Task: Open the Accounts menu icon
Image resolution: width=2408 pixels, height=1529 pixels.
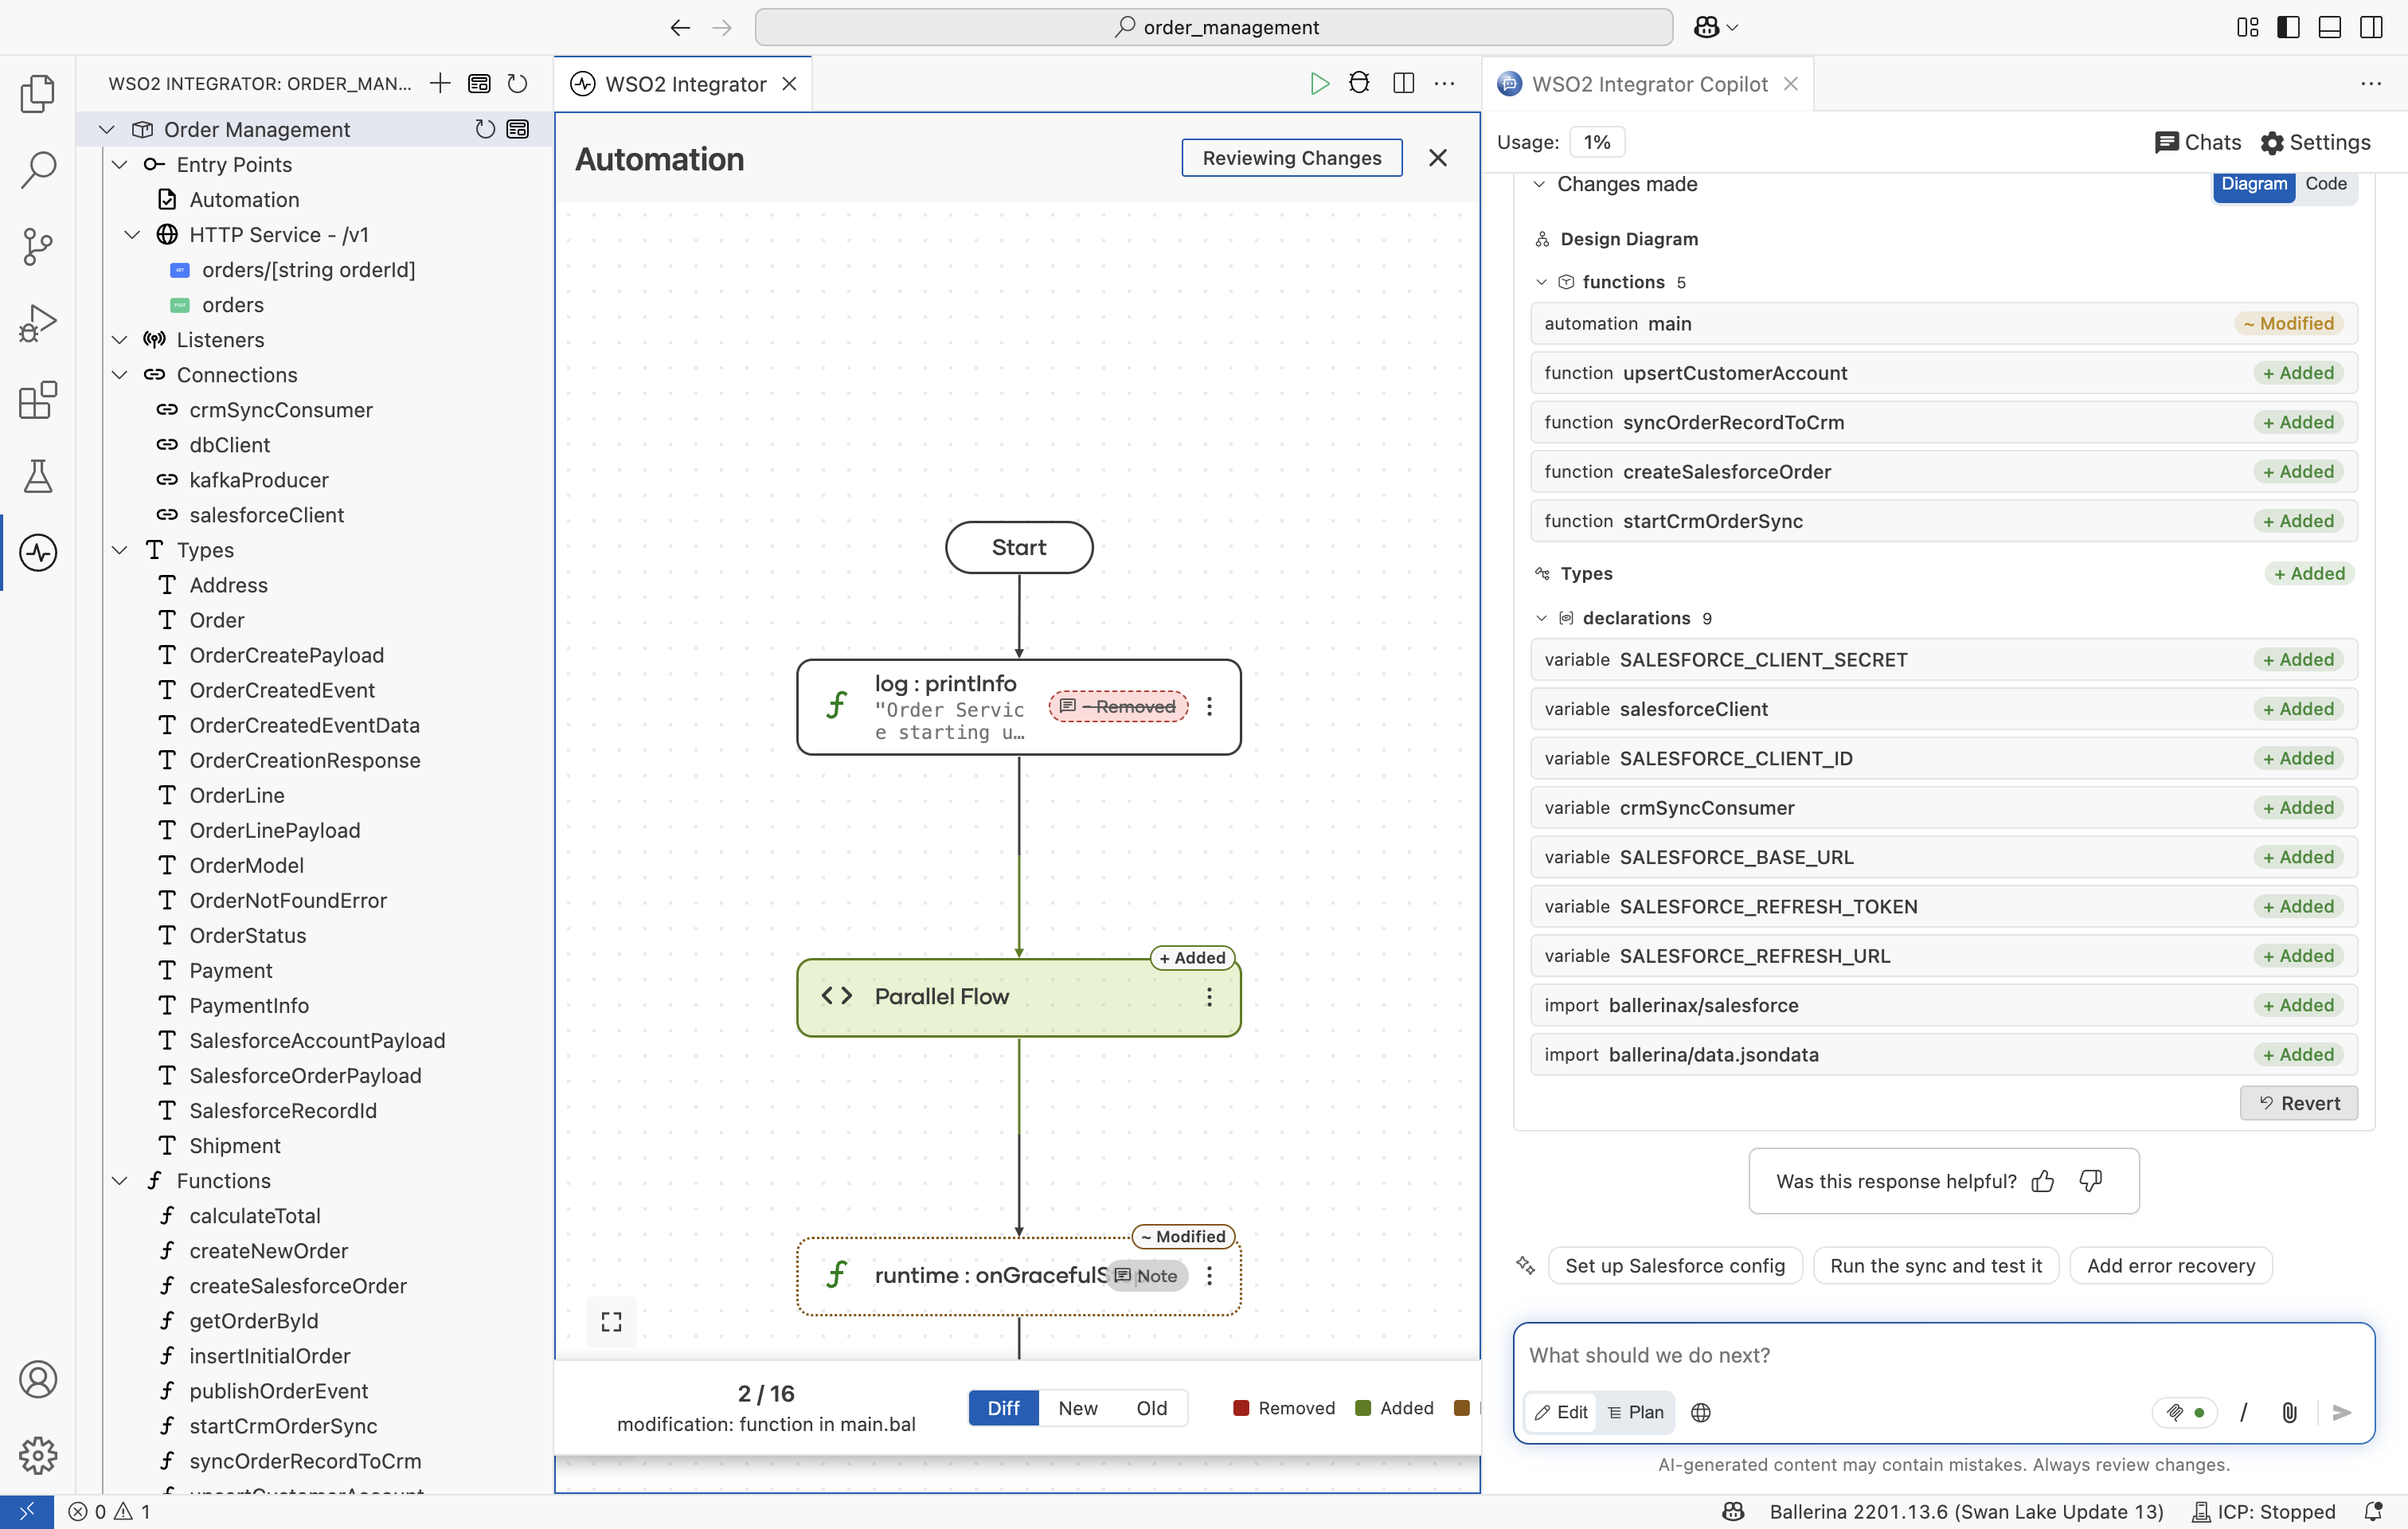Action: tap(38, 1379)
